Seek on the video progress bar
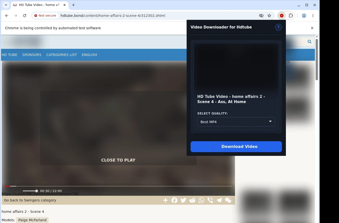Viewport: 339px width, 223px height. tap(118, 186)
